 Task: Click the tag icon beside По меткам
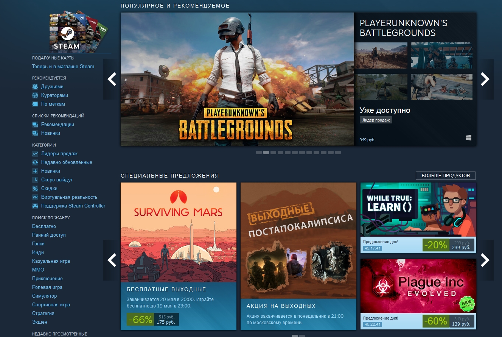coord(35,104)
